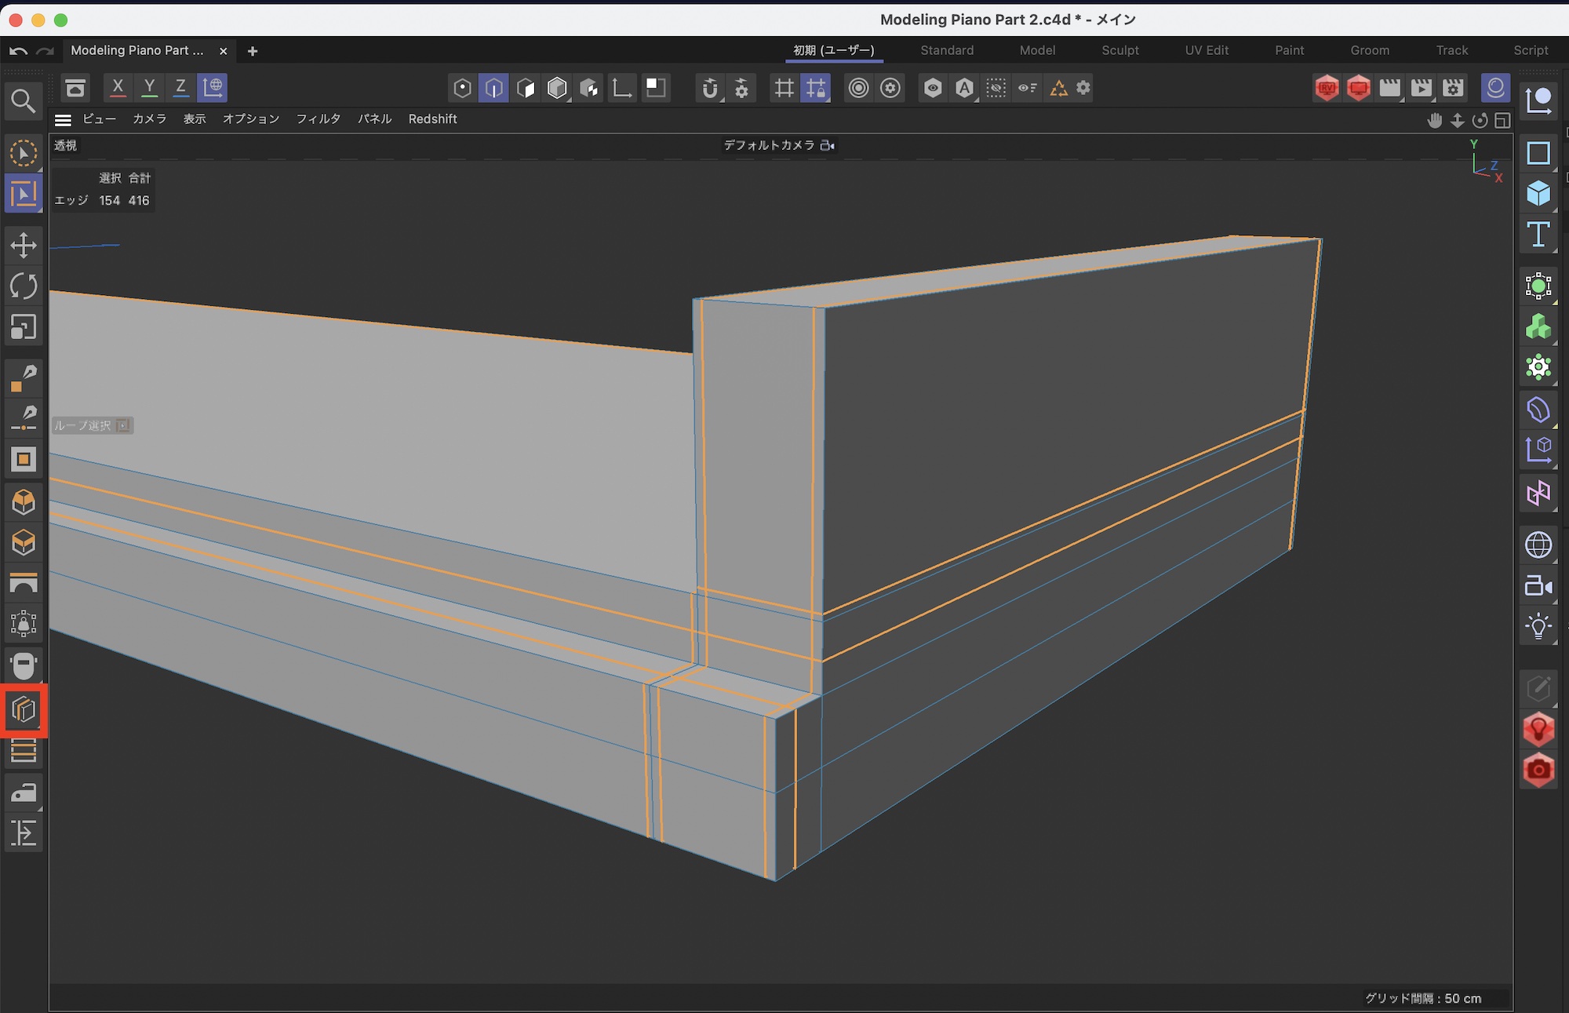
Task: Toggle Z axis lock
Action: tap(180, 87)
